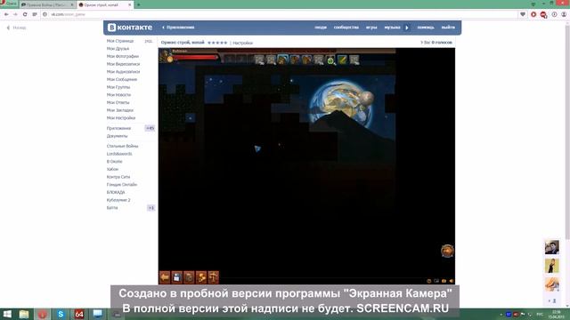This screenshot has height=320, width=570.
Task: Open Приложения in sidebar
Action: [x=118, y=128]
